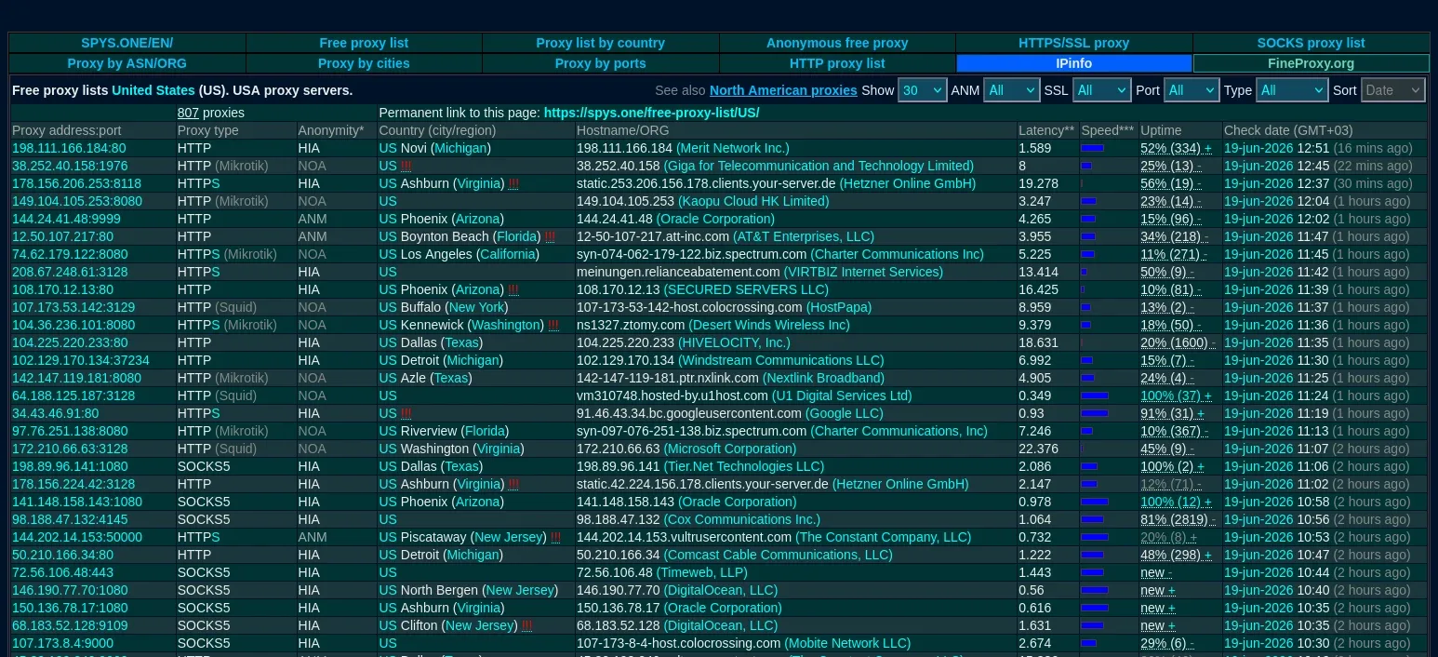Select proxy 198.111.166.184:80

[69, 148]
